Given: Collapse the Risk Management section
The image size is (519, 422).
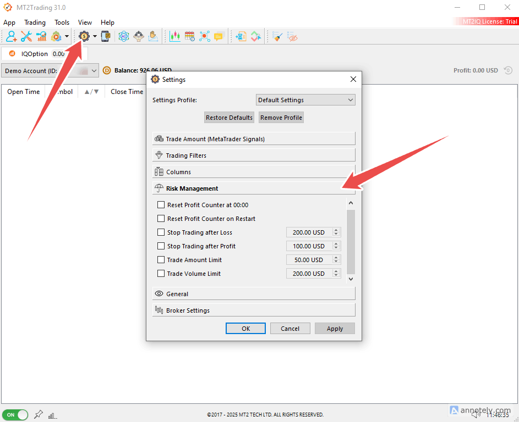Looking at the screenshot, I should (254, 188).
